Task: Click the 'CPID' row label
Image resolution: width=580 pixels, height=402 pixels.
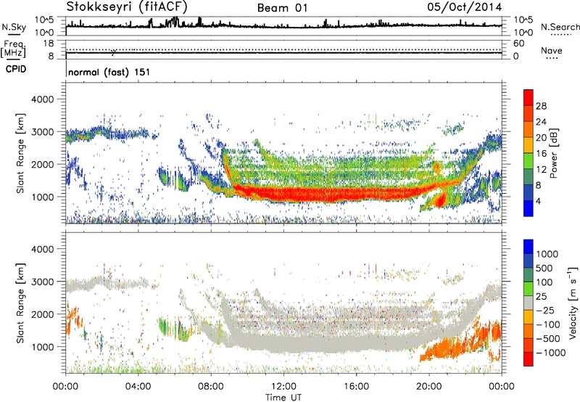Action: click(16, 69)
